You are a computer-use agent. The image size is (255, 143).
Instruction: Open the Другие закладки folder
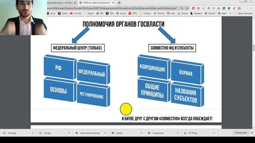(243, 13)
